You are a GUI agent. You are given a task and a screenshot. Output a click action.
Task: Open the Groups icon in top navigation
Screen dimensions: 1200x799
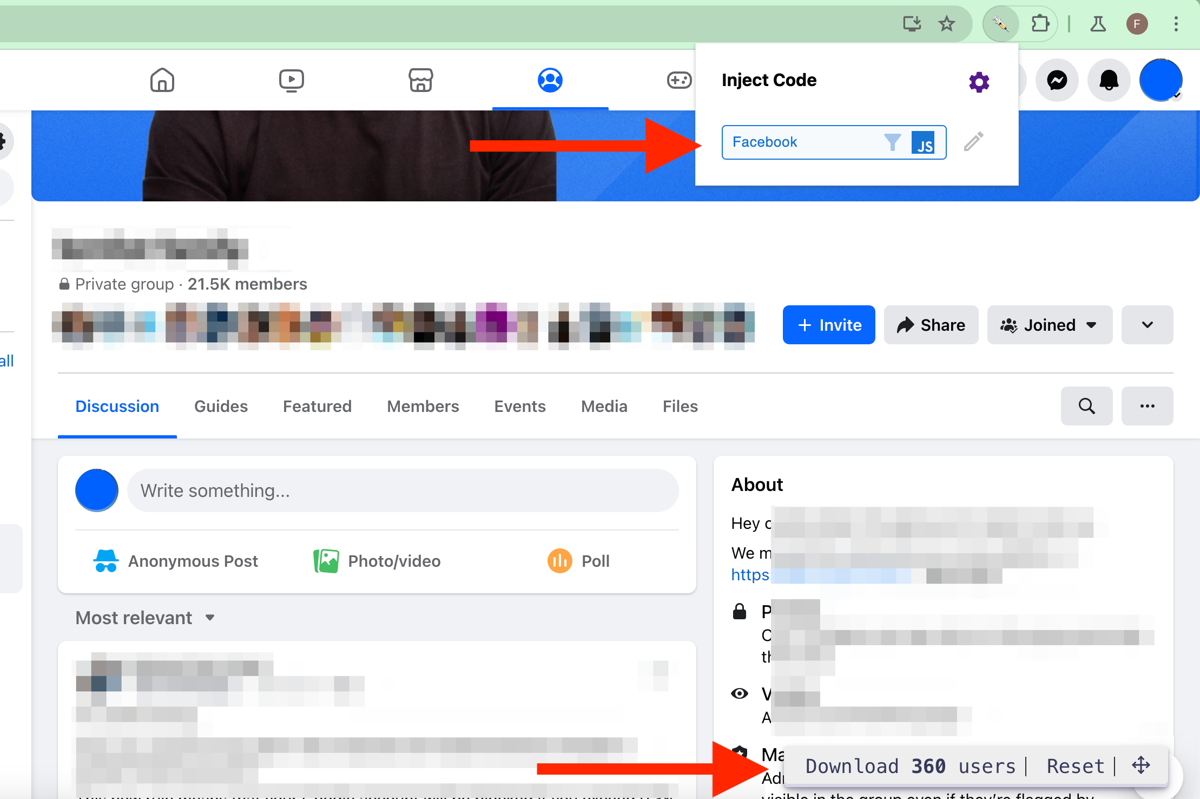point(550,80)
